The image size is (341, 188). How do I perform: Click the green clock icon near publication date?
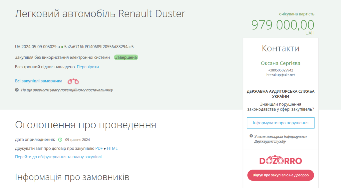pos(60,140)
